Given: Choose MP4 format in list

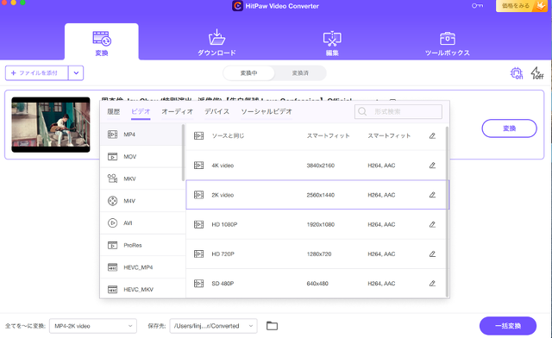Looking at the screenshot, I should [142, 135].
